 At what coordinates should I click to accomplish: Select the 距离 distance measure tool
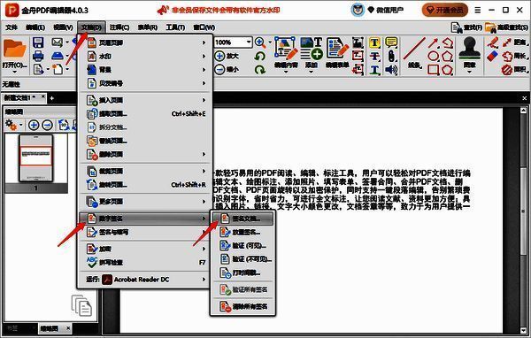pyautogui.click(x=514, y=42)
